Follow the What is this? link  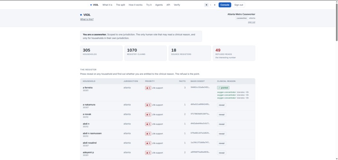coord(87,19)
